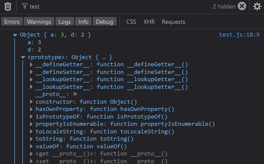Toggle the Errors filter

[12, 22]
